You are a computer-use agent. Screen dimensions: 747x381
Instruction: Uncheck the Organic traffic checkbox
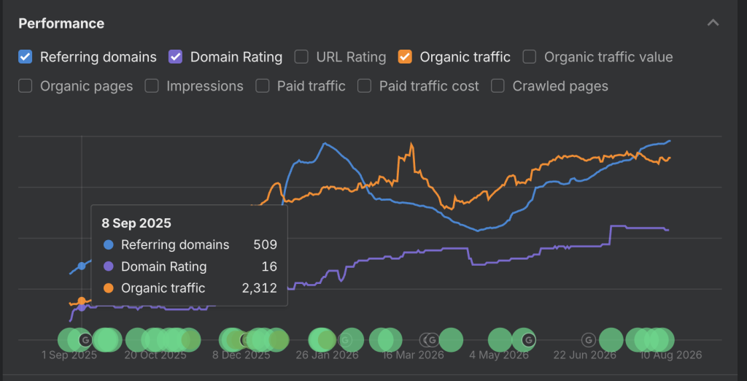(x=405, y=57)
